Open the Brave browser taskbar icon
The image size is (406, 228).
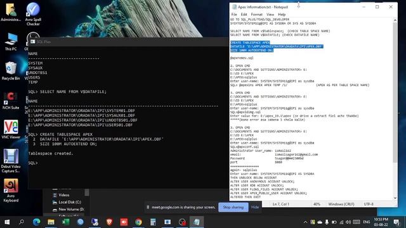tap(109, 222)
